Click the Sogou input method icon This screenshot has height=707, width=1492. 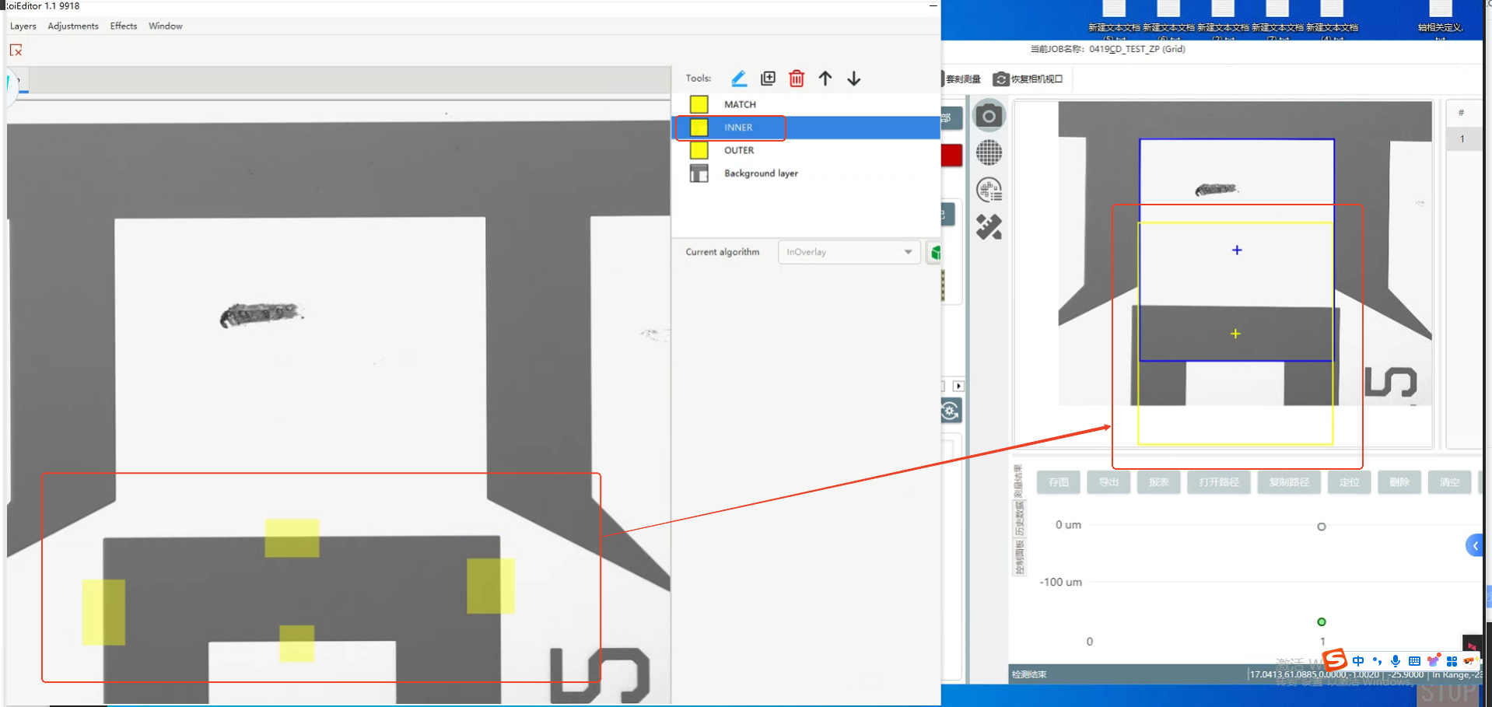coord(1335,660)
